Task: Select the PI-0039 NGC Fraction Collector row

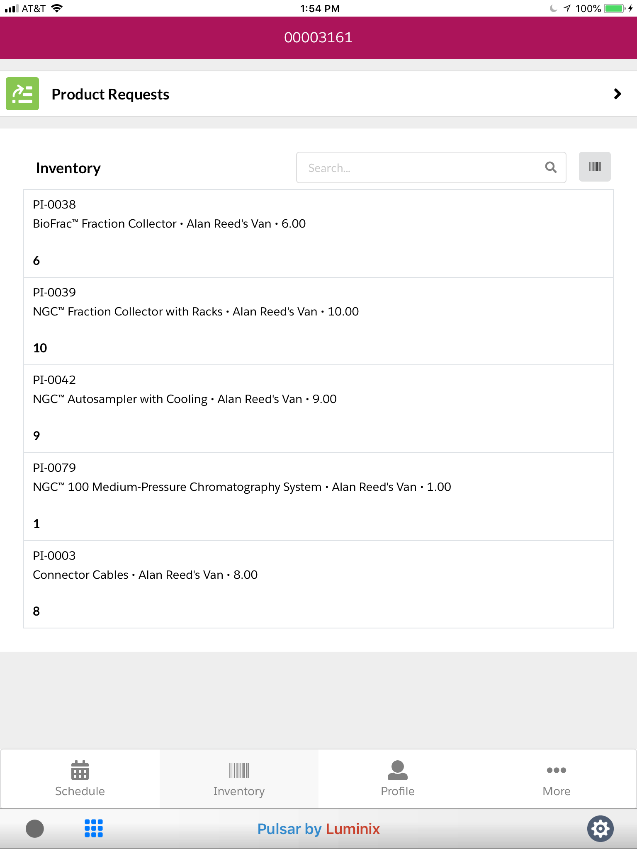Action: 318,321
